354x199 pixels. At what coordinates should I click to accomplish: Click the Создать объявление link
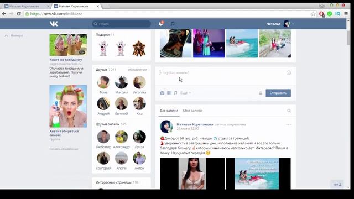coord(64,149)
